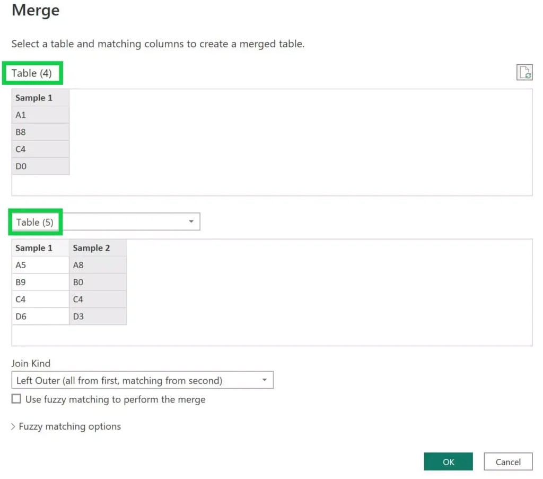
Task: Open the Join Kind dropdown
Action: click(264, 380)
